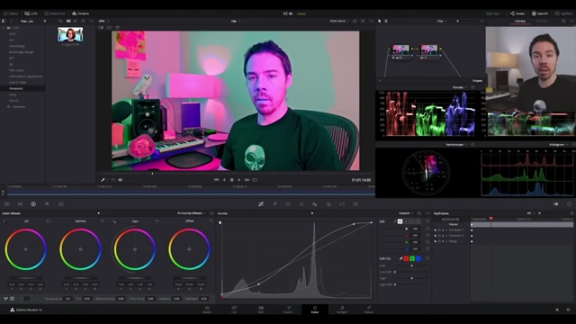
Task: Jump to the first frame
Action: coord(216,180)
